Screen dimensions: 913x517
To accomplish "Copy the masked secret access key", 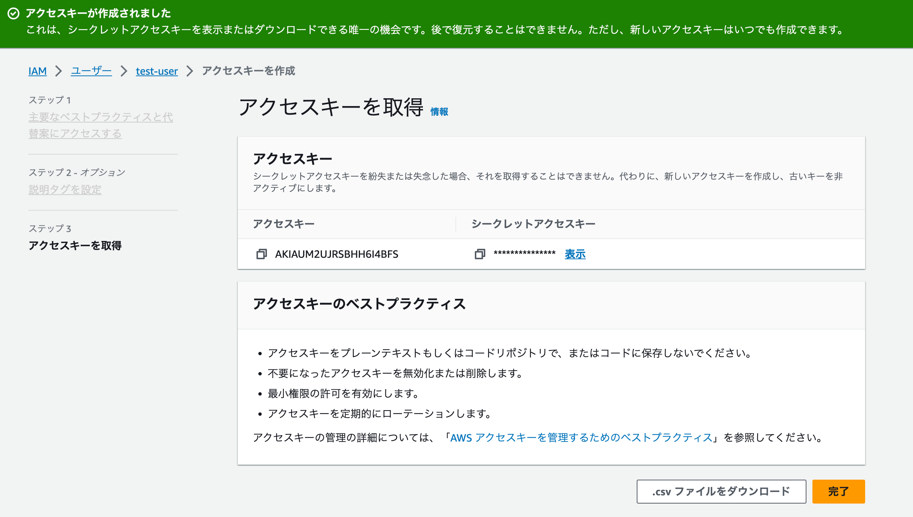I will [480, 254].
